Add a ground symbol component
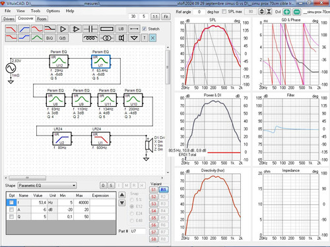This screenshot has width=330, height=247. [134, 38]
